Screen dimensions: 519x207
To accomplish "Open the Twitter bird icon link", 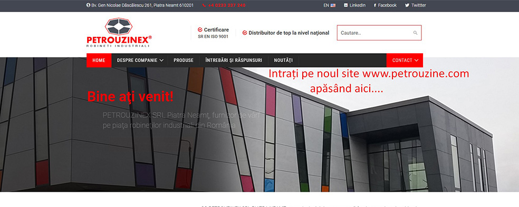I will [407, 5].
